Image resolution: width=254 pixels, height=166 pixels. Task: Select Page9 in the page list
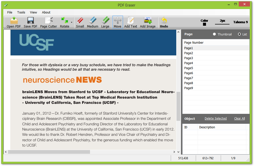pyautogui.click(x=216, y=88)
